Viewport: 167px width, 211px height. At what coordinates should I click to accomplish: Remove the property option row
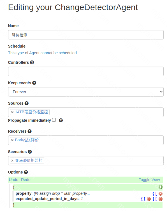pos(160,194)
